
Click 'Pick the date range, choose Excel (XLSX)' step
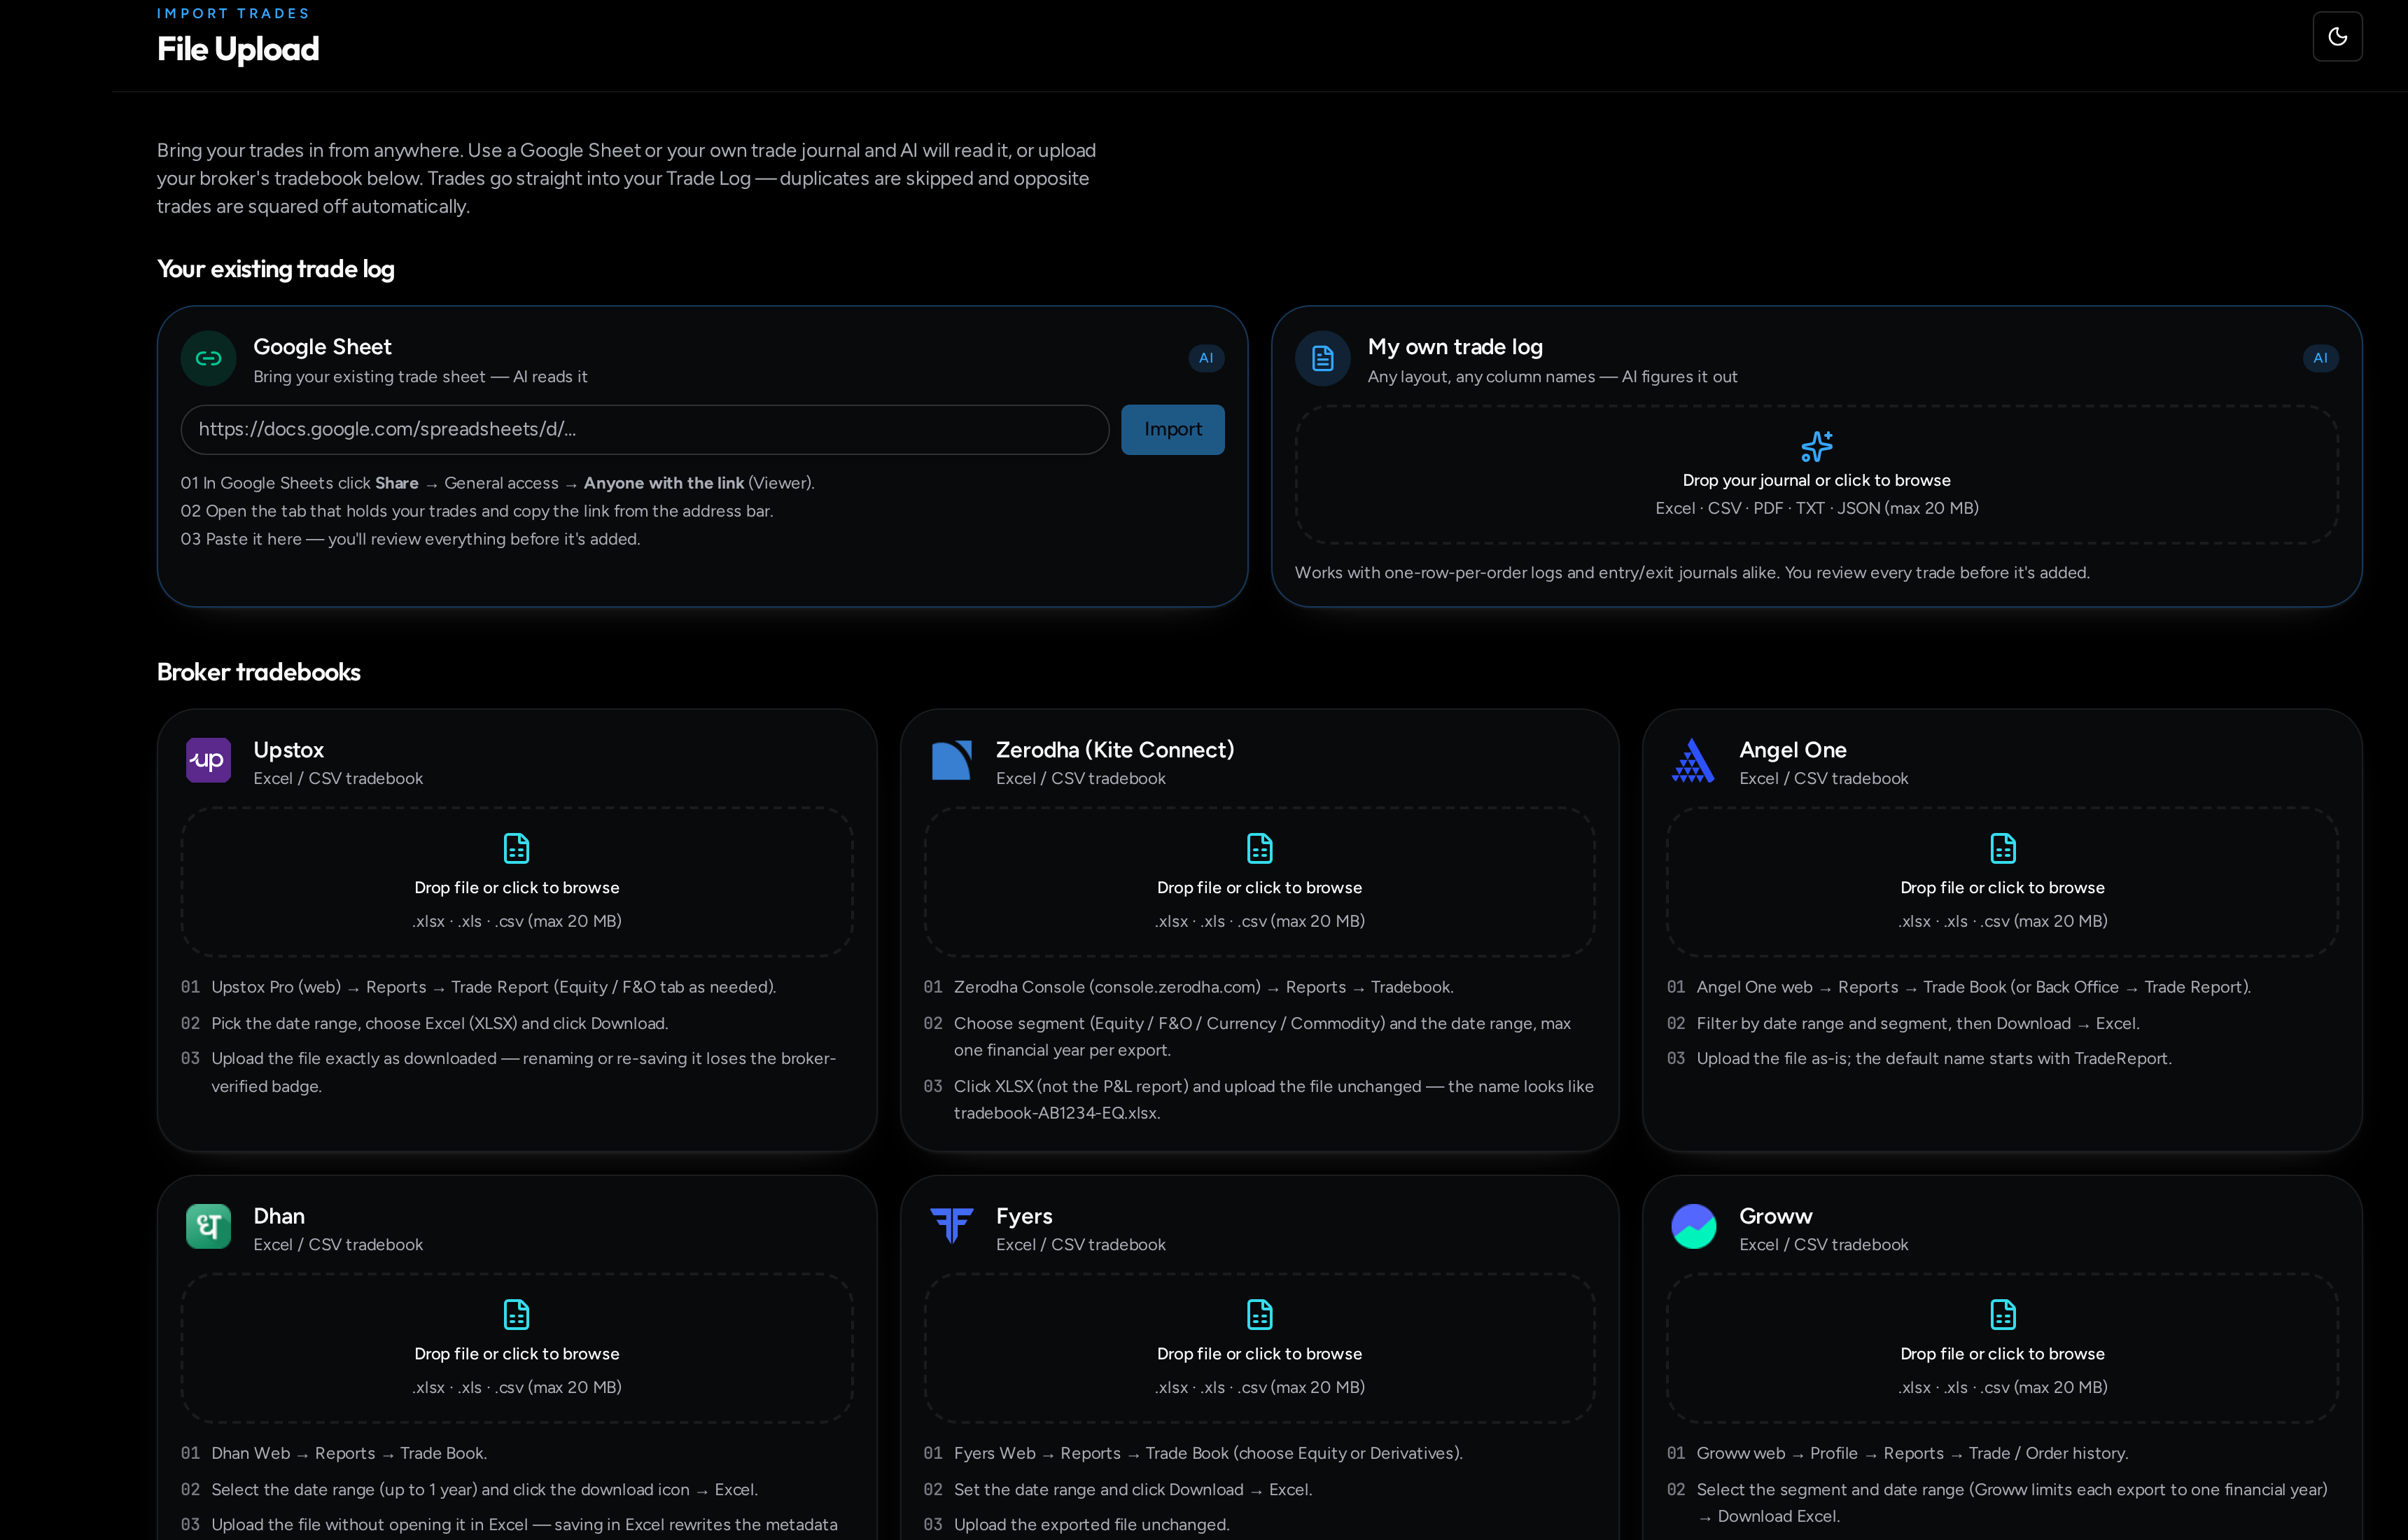440,1024
